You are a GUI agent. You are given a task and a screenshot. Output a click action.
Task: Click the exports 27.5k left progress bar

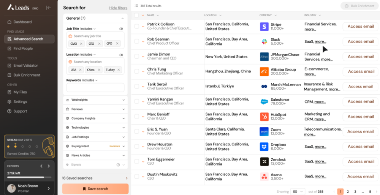click(x=29, y=177)
